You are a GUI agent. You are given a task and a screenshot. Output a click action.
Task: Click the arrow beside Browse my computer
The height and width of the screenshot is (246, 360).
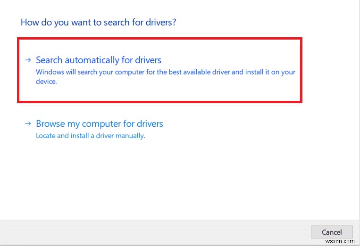(x=28, y=124)
